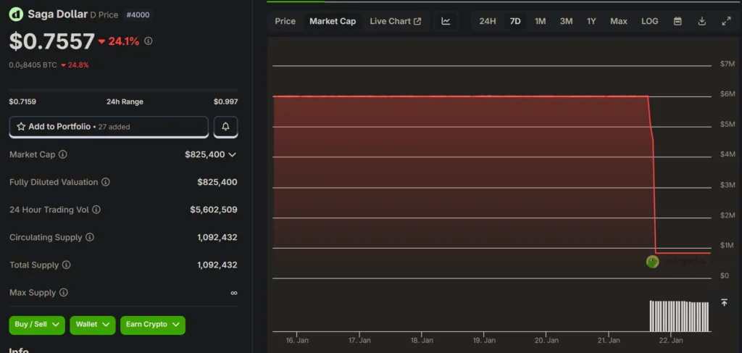Select the Market Cap tab
The height and width of the screenshot is (353, 742).
point(333,22)
